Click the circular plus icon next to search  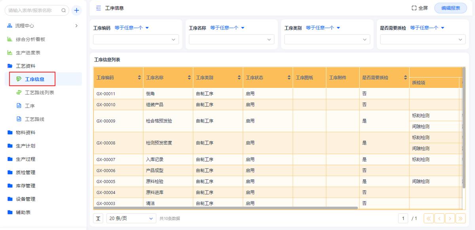click(x=76, y=10)
